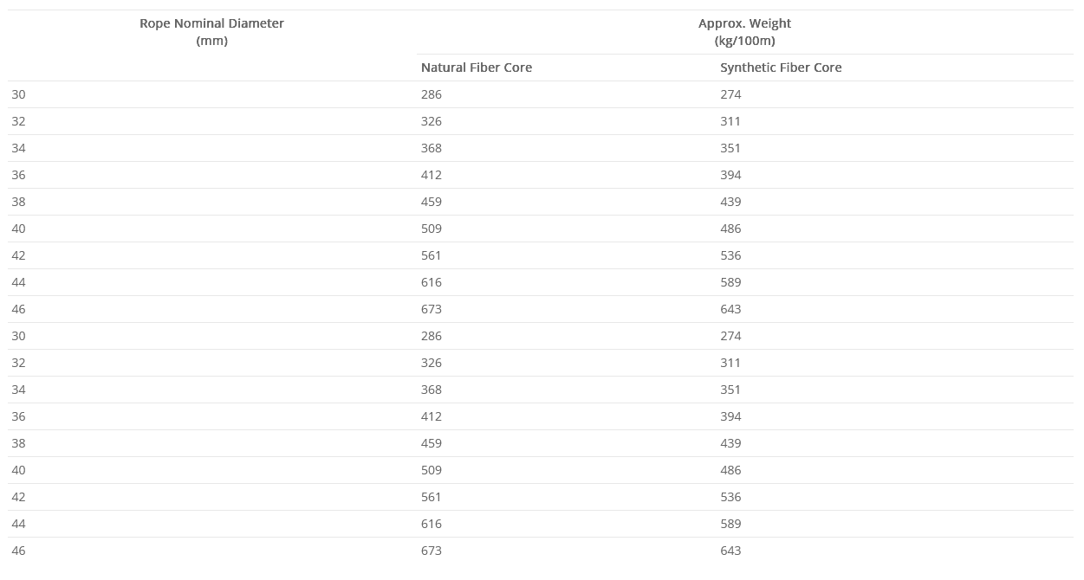
Task: Select the first 351 synthetic fiber weight
Action: (x=730, y=148)
